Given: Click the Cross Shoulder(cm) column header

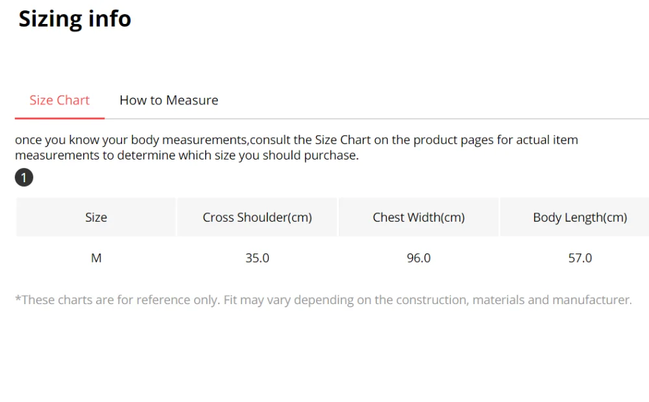Looking at the screenshot, I should pyautogui.click(x=257, y=218).
